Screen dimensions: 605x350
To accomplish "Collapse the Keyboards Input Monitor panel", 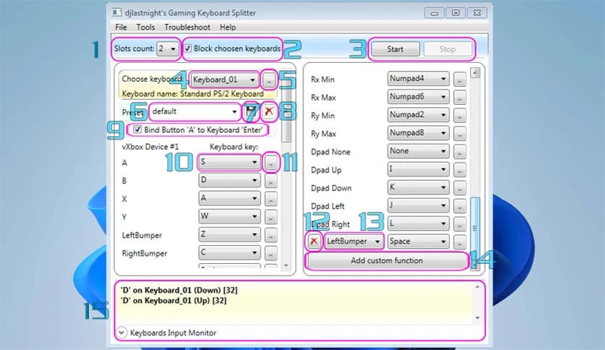I will point(122,333).
